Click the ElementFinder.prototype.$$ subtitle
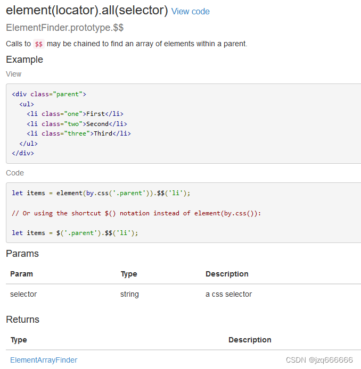This screenshot has width=361, height=369. 64,28
